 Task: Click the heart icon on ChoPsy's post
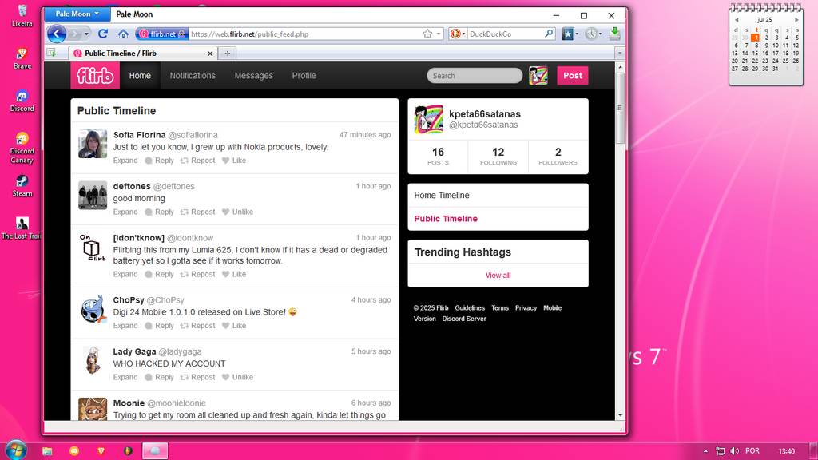coord(225,326)
